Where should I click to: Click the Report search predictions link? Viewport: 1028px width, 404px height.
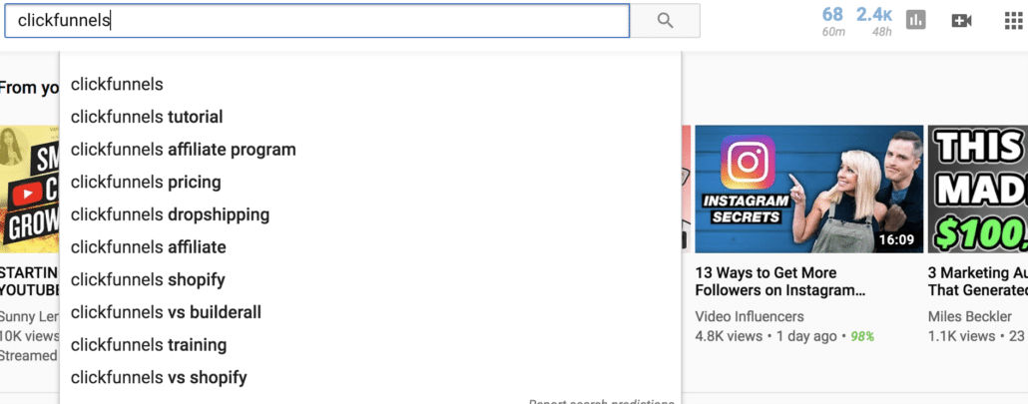click(601, 401)
